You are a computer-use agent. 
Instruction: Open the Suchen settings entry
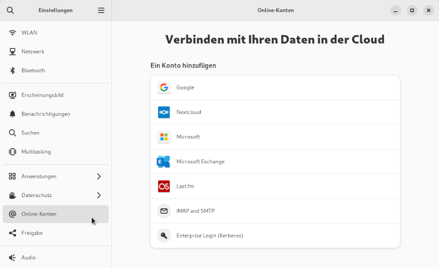[x=56, y=133]
